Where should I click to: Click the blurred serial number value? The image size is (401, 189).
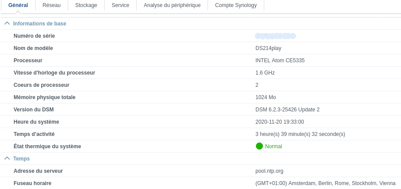pyautogui.click(x=275, y=36)
